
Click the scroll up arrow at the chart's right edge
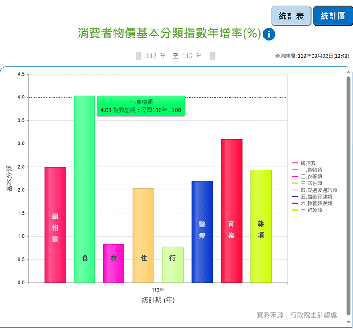click(x=348, y=72)
